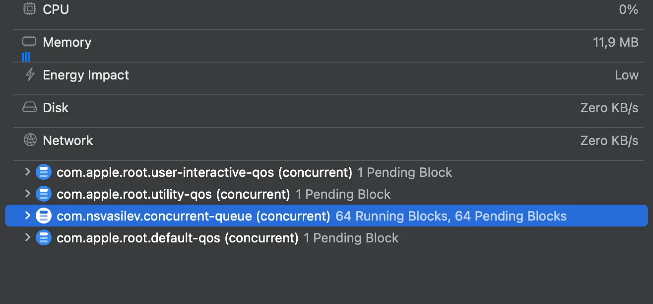This screenshot has width=653, height=304.
Task: Select the Network row showing Zero KB/s
Action: (323, 140)
